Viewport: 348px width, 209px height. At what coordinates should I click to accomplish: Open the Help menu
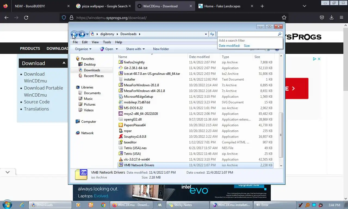click(119, 42)
